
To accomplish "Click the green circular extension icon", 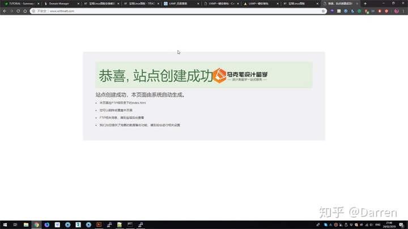I will click(x=359, y=11).
